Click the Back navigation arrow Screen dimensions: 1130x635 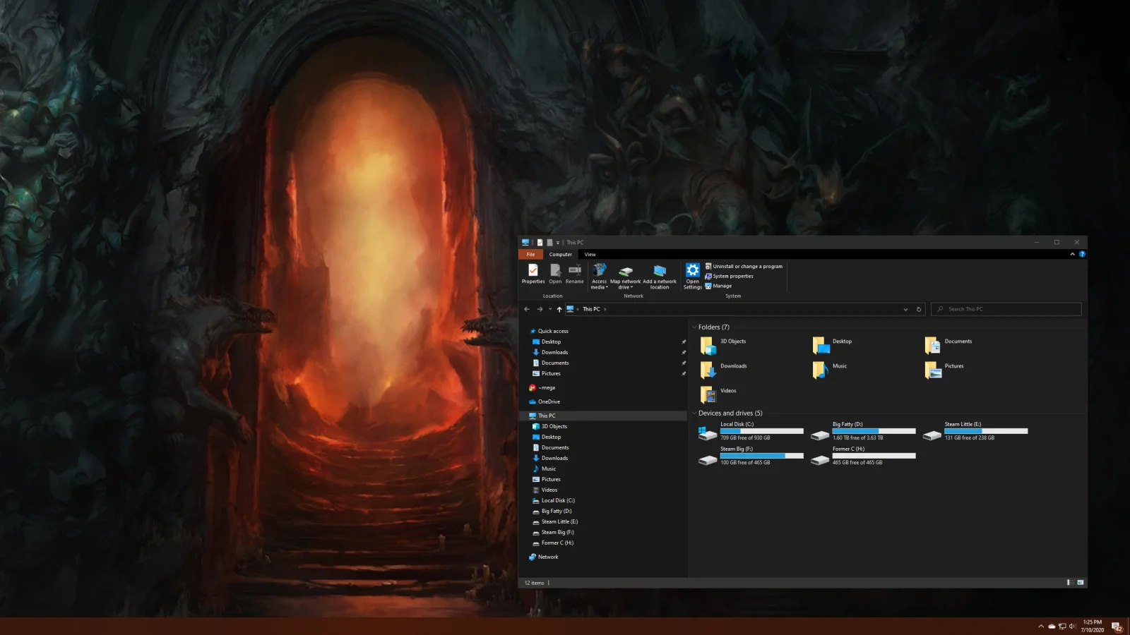pos(527,309)
